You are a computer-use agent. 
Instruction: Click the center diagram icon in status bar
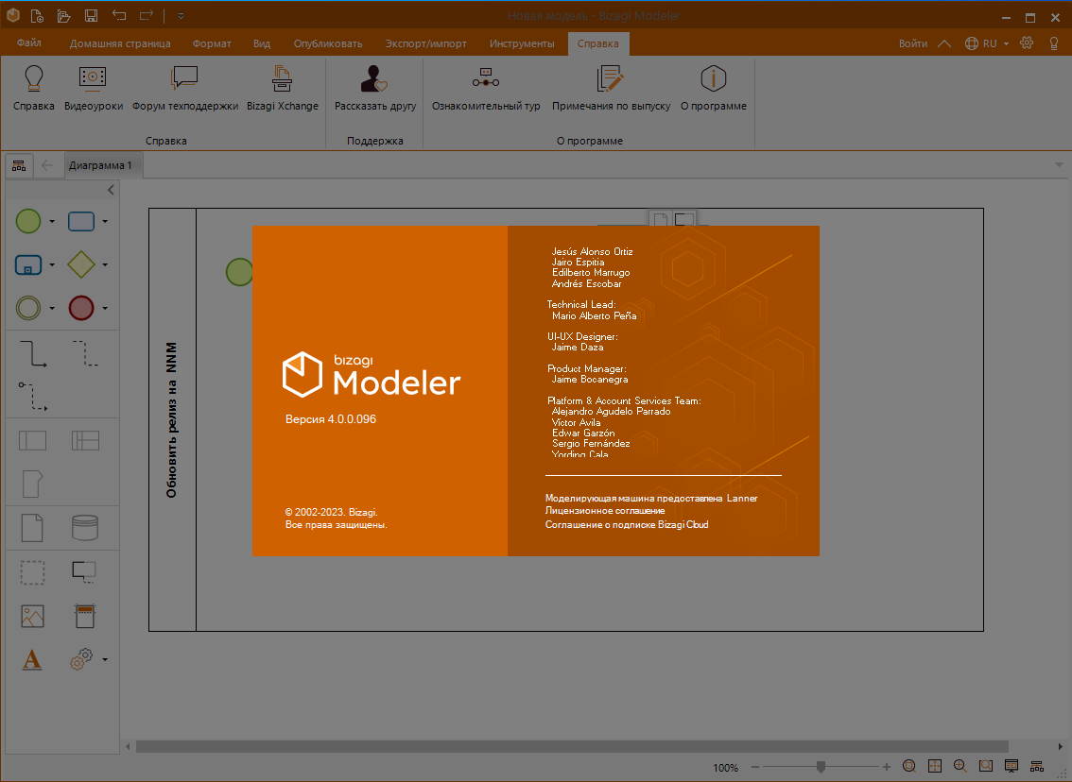pyautogui.click(x=935, y=766)
